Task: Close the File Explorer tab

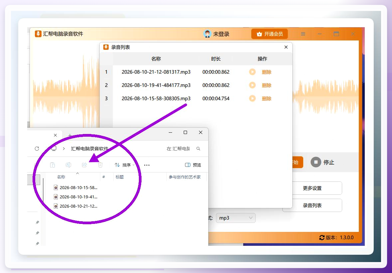Action: 55,135
